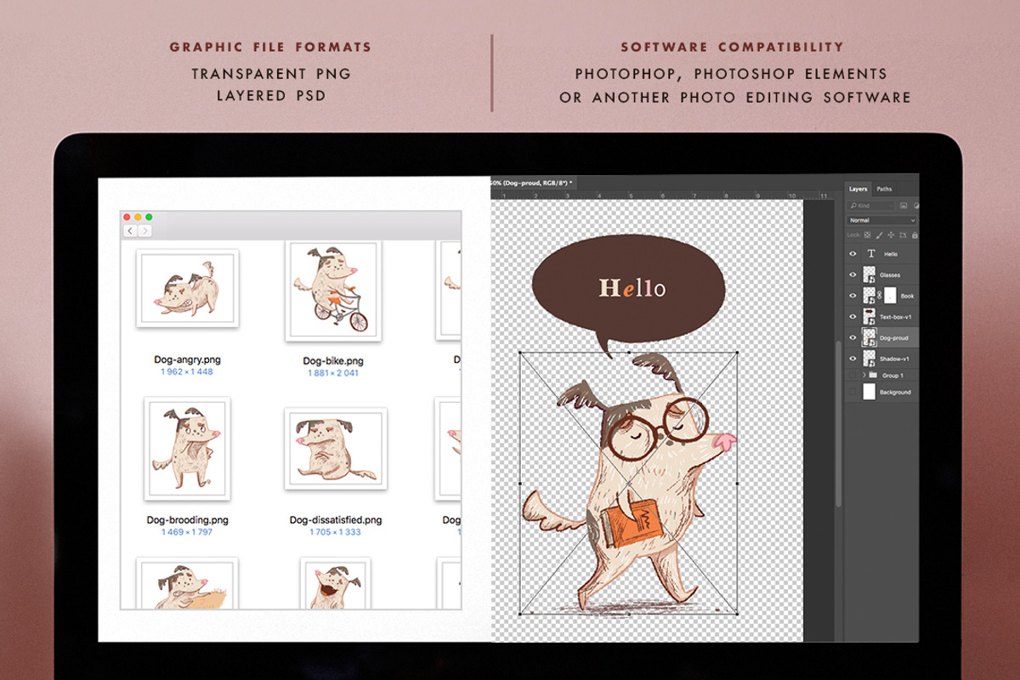Switch to the Paths tab

point(884,190)
